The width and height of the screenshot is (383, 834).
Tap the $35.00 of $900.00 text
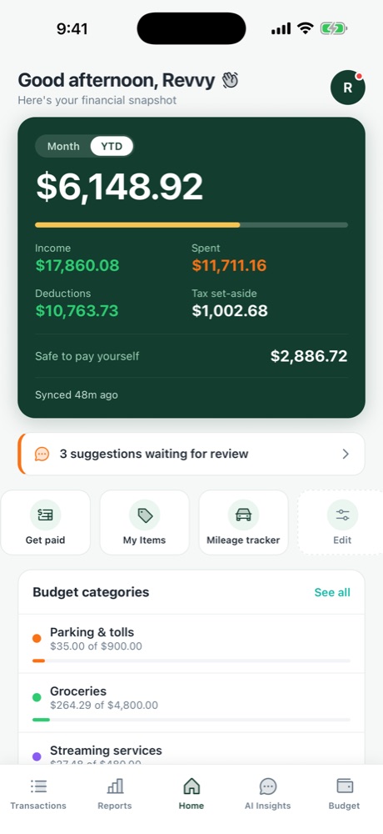[x=96, y=647]
